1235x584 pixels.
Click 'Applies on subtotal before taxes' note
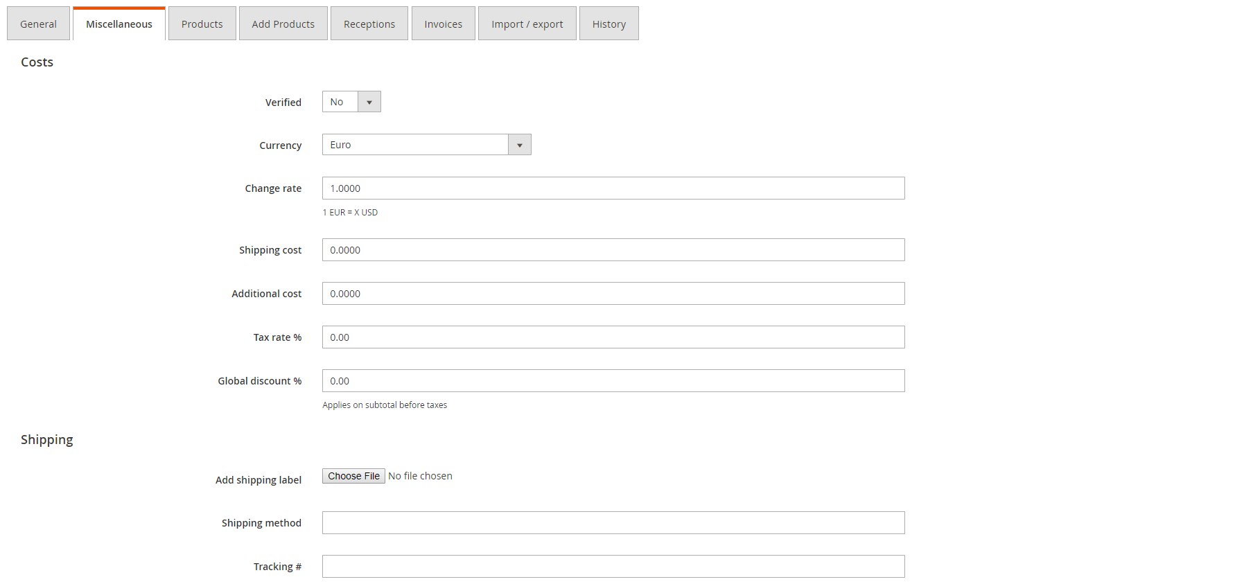[x=385, y=405]
